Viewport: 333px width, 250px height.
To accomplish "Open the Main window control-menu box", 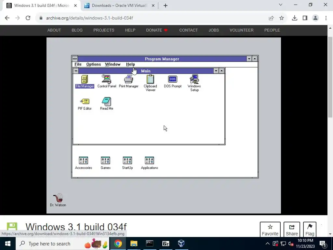I will tap(76, 71).
